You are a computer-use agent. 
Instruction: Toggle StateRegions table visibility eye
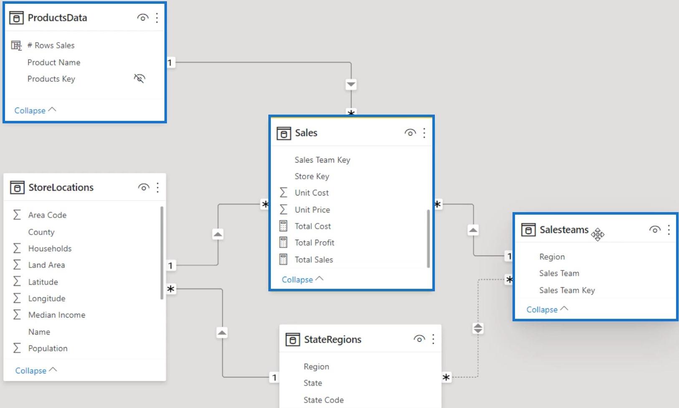tap(419, 339)
